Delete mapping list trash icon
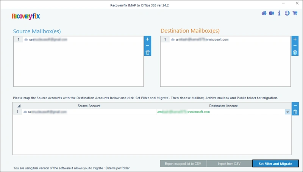Screen dimensions: 303x172 (x=295, y=112)
